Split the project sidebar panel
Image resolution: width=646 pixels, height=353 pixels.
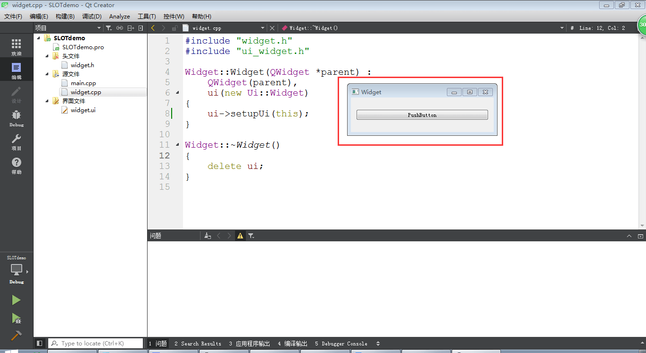pyautogui.click(x=131, y=28)
